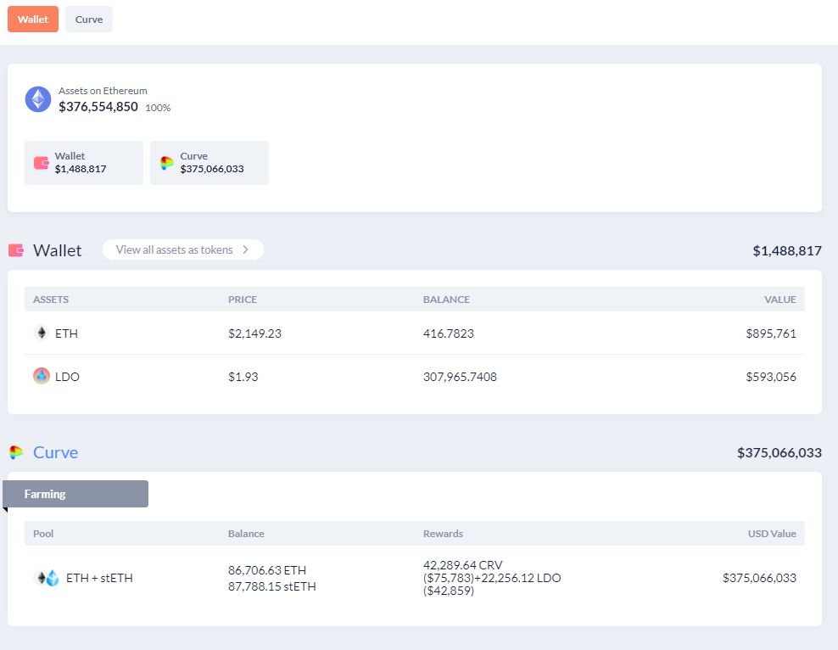This screenshot has width=838, height=650.
Task: Click Wallet section total $1,488,817
Action: (787, 250)
